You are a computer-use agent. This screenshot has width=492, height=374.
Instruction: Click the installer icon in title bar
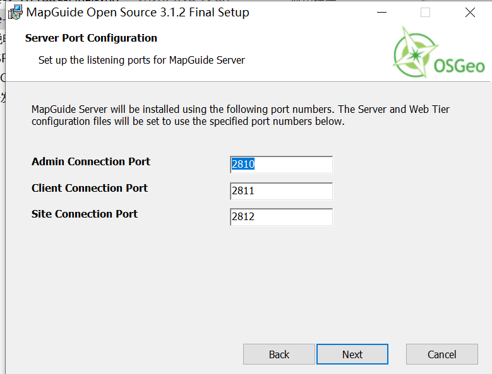(15, 13)
